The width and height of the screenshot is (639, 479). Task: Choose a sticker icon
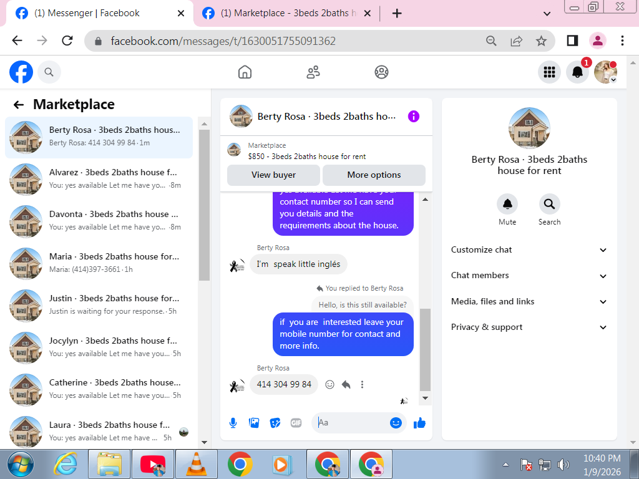click(275, 423)
